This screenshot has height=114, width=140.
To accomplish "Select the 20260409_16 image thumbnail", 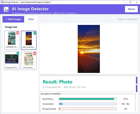I will tap(12, 40).
